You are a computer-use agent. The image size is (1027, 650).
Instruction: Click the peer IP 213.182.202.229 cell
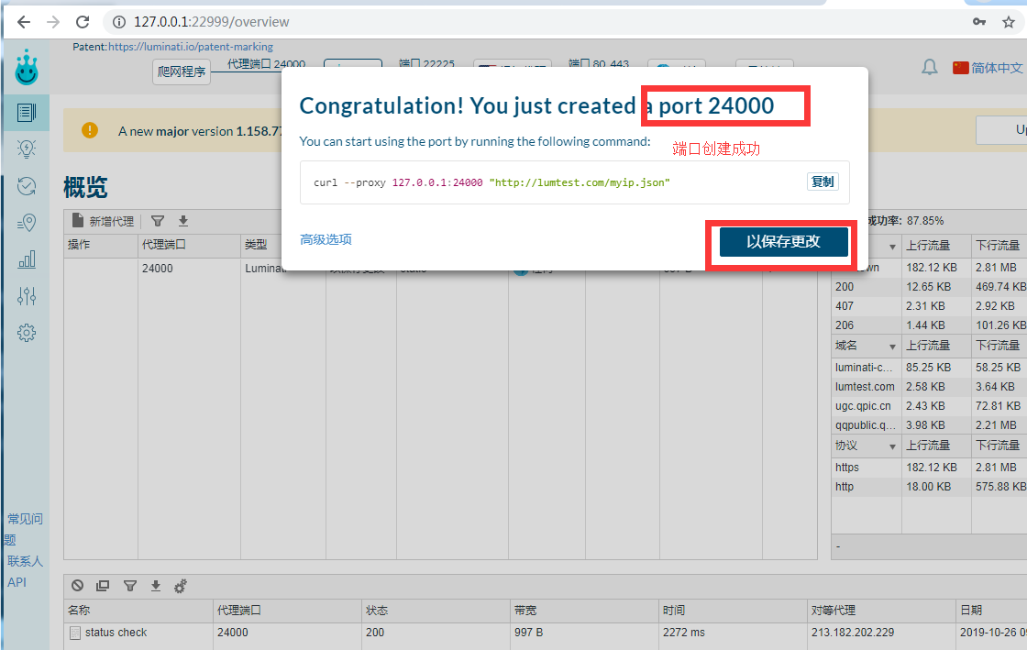click(x=852, y=633)
